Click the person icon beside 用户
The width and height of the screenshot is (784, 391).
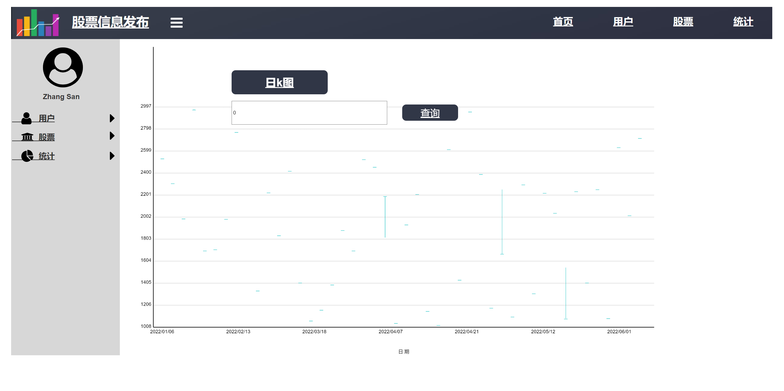26,118
